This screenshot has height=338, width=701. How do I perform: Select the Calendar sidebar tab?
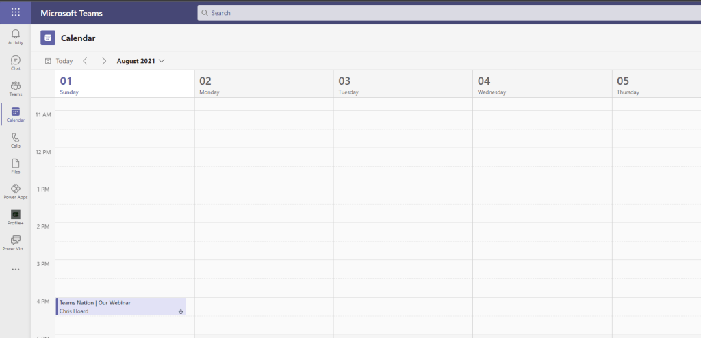click(15, 114)
